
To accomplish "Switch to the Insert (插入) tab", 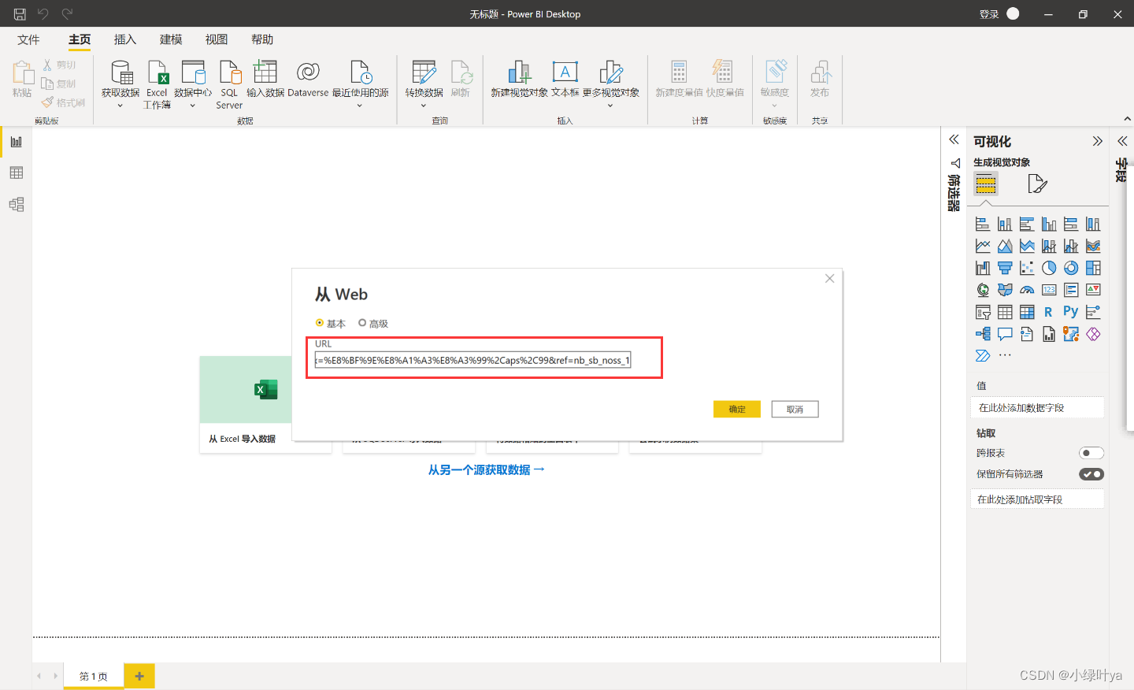I will click(125, 39).
